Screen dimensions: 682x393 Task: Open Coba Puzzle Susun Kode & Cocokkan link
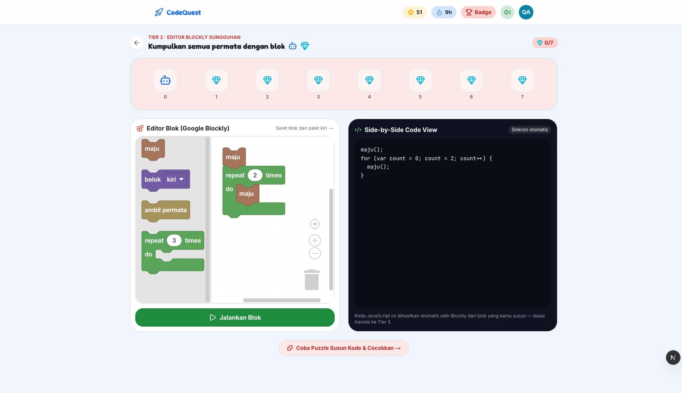(x=344, y=348)
